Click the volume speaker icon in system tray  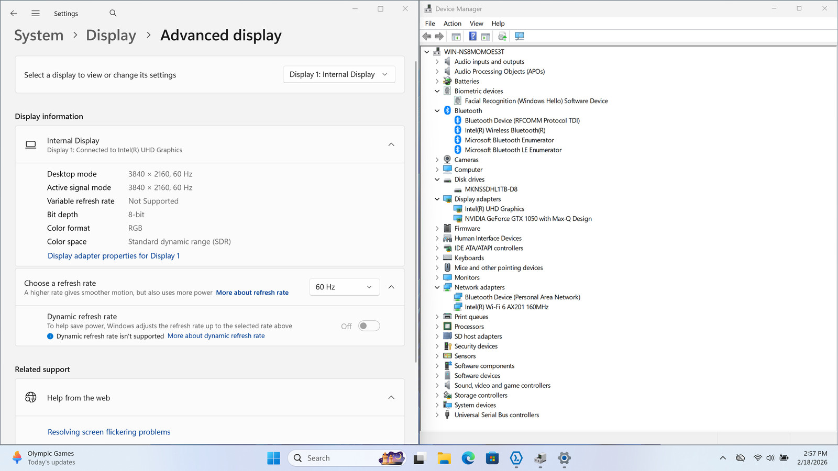pyautogui.click(x=770, y=458)
